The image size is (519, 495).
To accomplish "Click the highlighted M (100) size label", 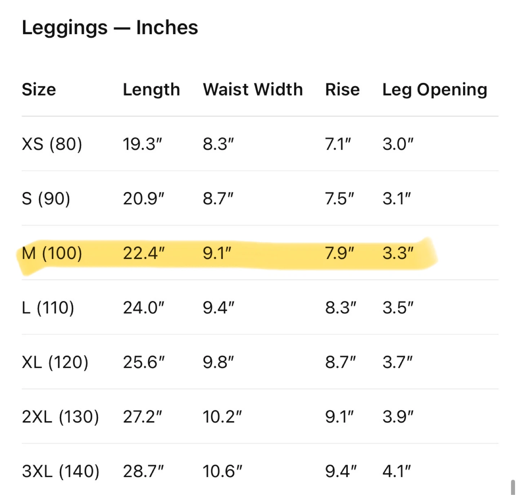I will click(x=52, y=253).
